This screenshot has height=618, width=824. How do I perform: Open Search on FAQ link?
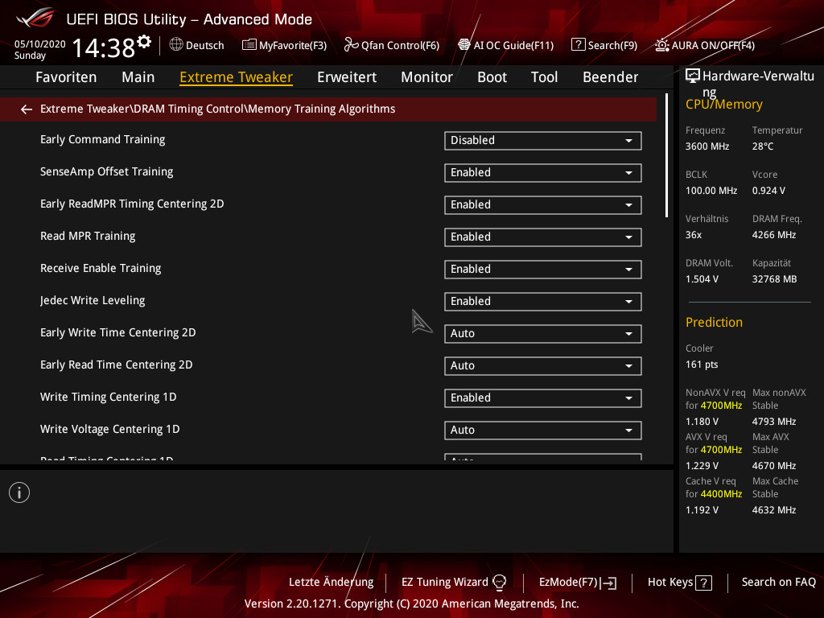[x=779, y=583]
